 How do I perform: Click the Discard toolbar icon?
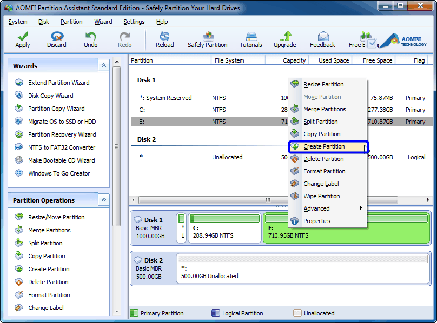click(57, 39)
